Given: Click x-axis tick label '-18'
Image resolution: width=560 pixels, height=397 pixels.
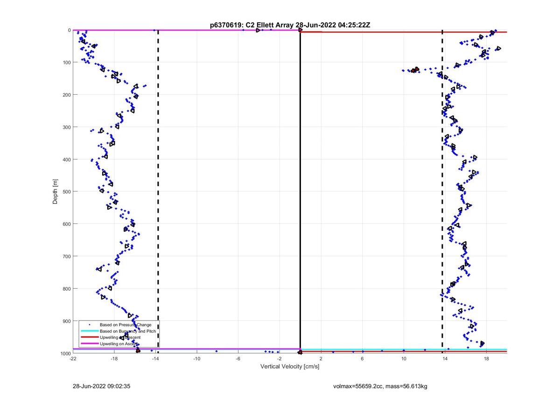Looking at the screenshot, I should click(x=114, y=359).
